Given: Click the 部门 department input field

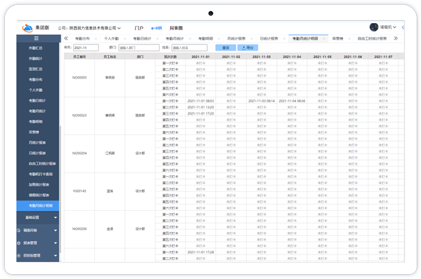Looking at the screenshot, I should tap(139, 48).
